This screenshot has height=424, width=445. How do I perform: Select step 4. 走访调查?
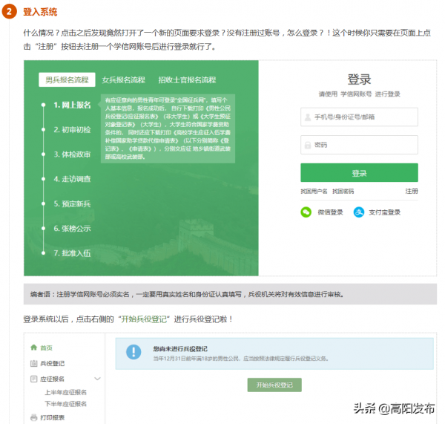[x=73, y=179]
